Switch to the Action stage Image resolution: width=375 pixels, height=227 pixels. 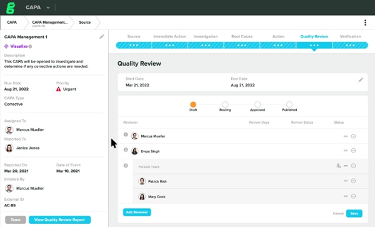(278, 36)
